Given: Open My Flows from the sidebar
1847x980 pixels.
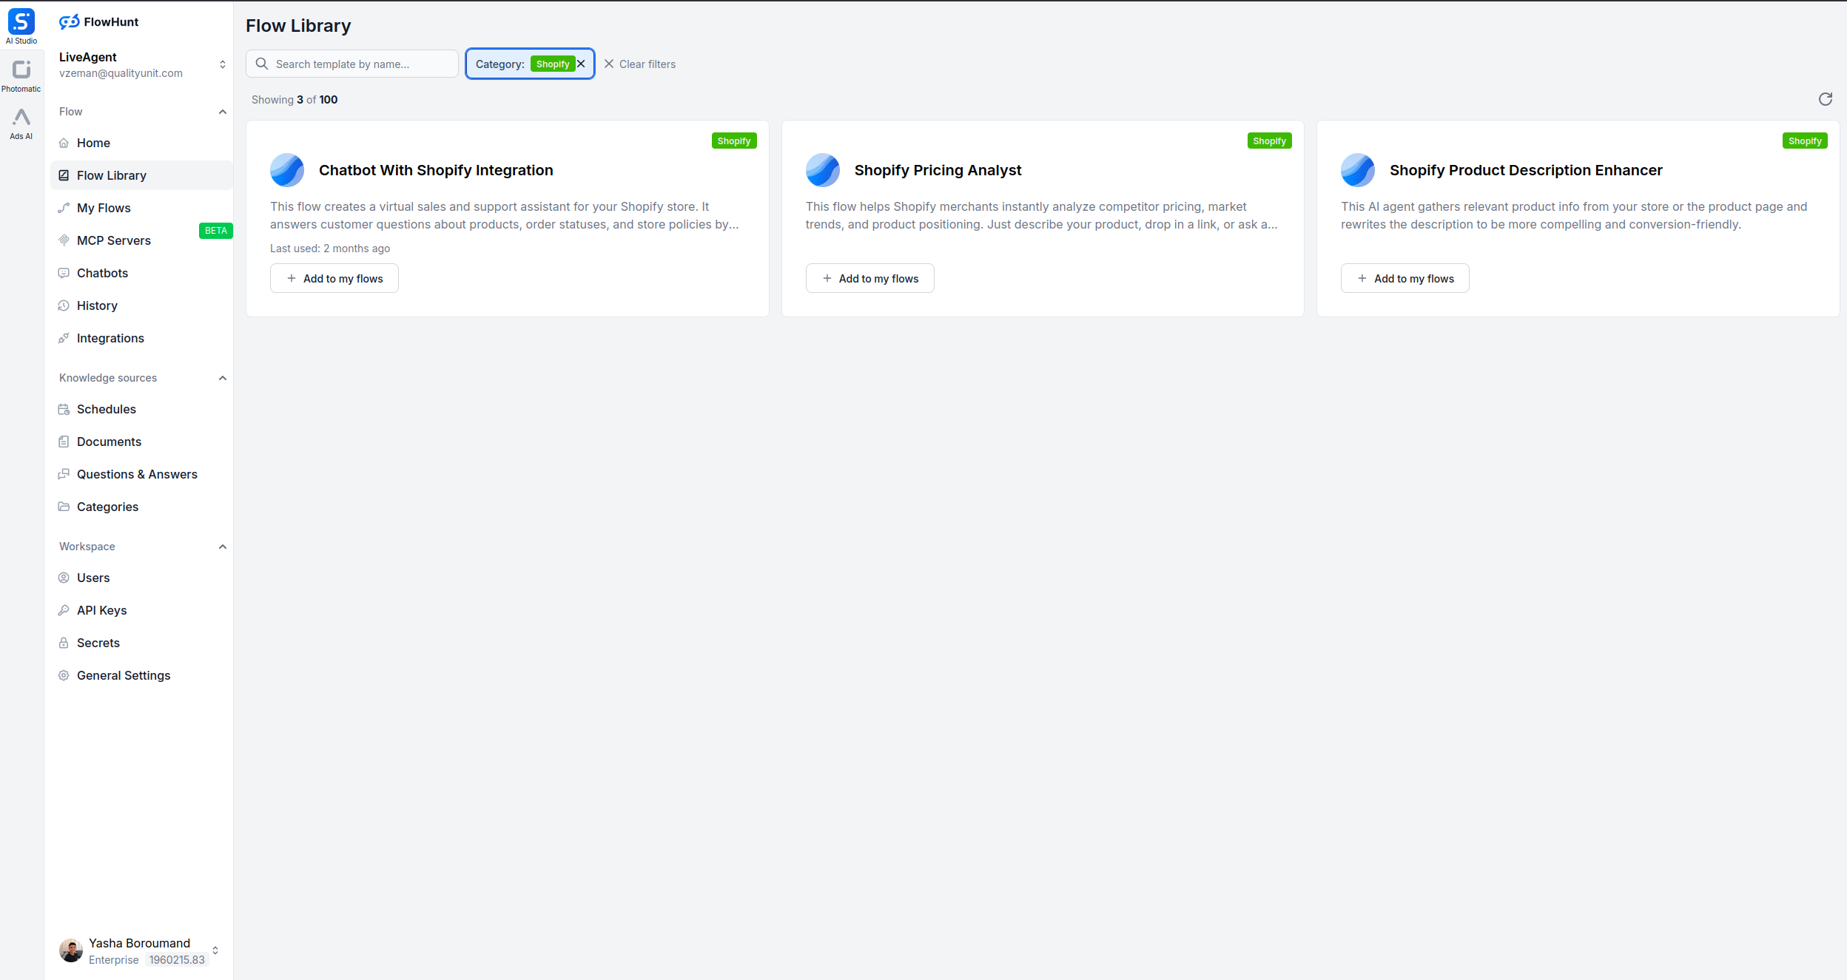Looking at the screenshot, I should [x=104, y=208].
